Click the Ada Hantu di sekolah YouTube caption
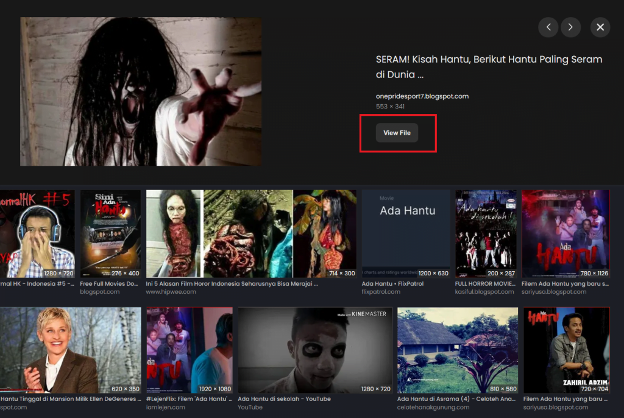624x418 pixels. click(x=284, y=399)
